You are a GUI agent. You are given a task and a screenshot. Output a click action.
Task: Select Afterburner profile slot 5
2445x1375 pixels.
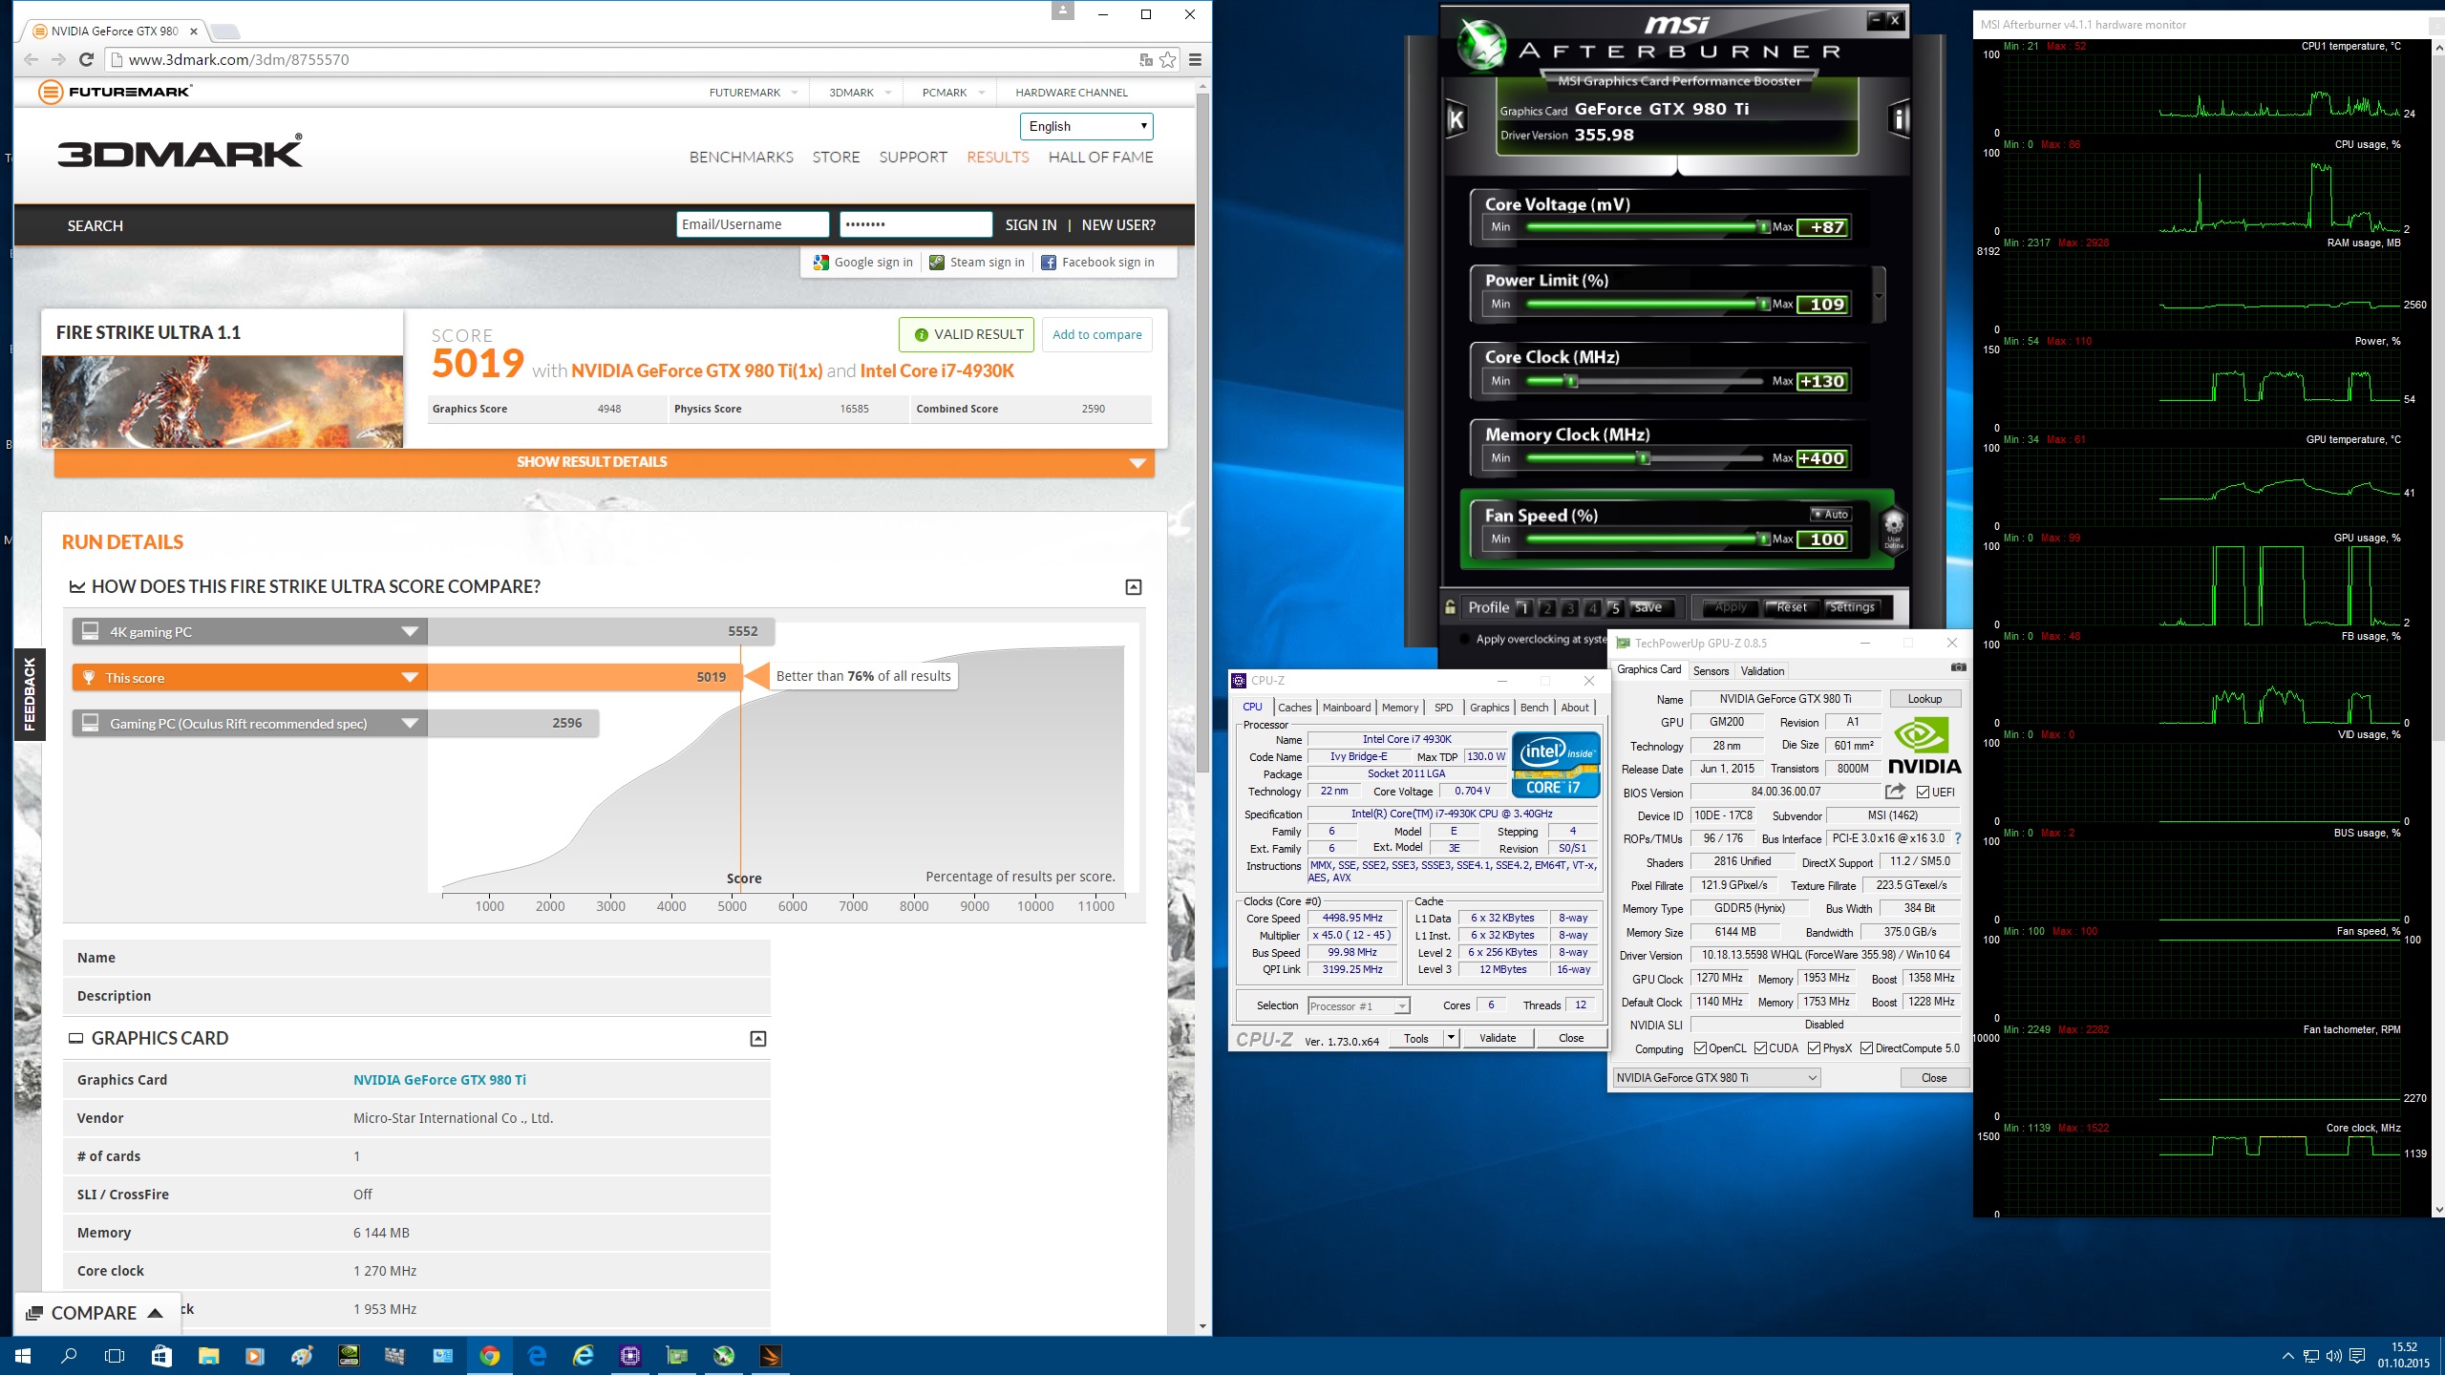1614,607
